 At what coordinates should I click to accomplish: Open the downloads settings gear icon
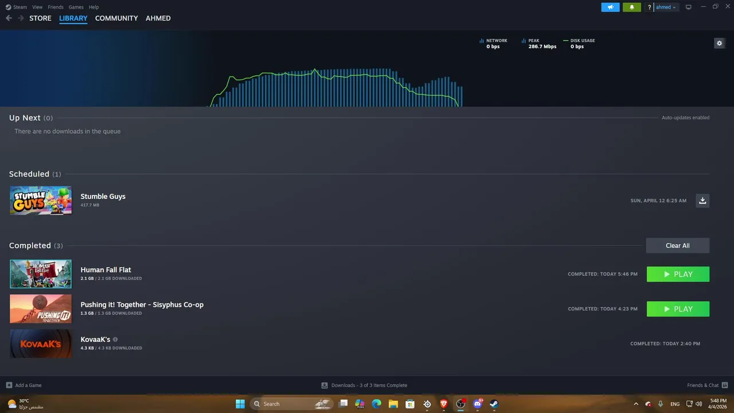point(719,43)
